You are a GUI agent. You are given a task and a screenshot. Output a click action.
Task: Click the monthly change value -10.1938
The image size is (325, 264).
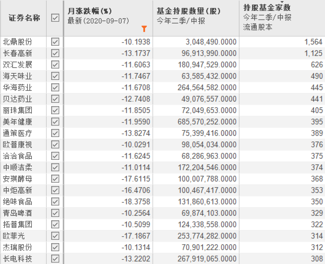tap(136, 42)
